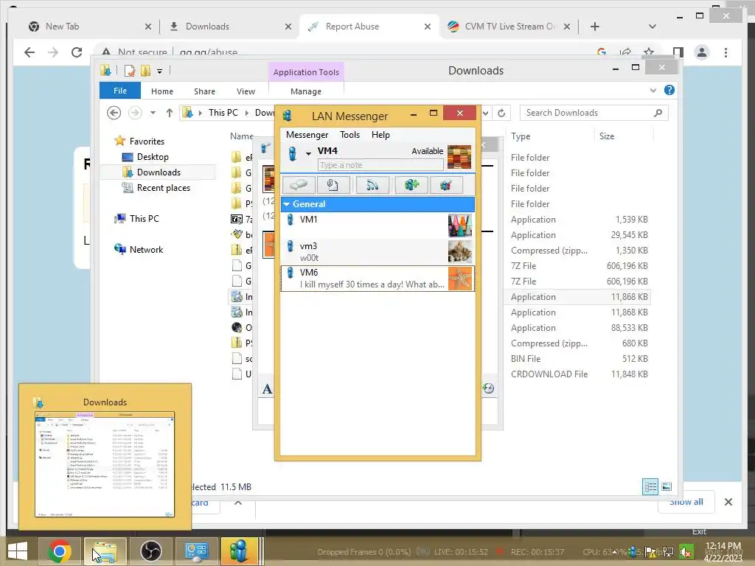
Task: Bookmark this page with the star
Action: click(649, 52)
